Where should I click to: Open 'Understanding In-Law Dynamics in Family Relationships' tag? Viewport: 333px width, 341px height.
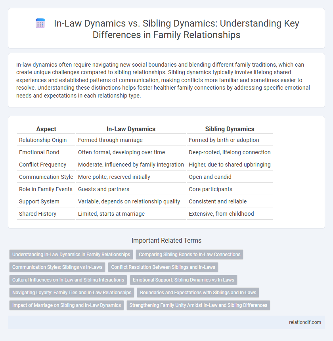click(71, 255)
